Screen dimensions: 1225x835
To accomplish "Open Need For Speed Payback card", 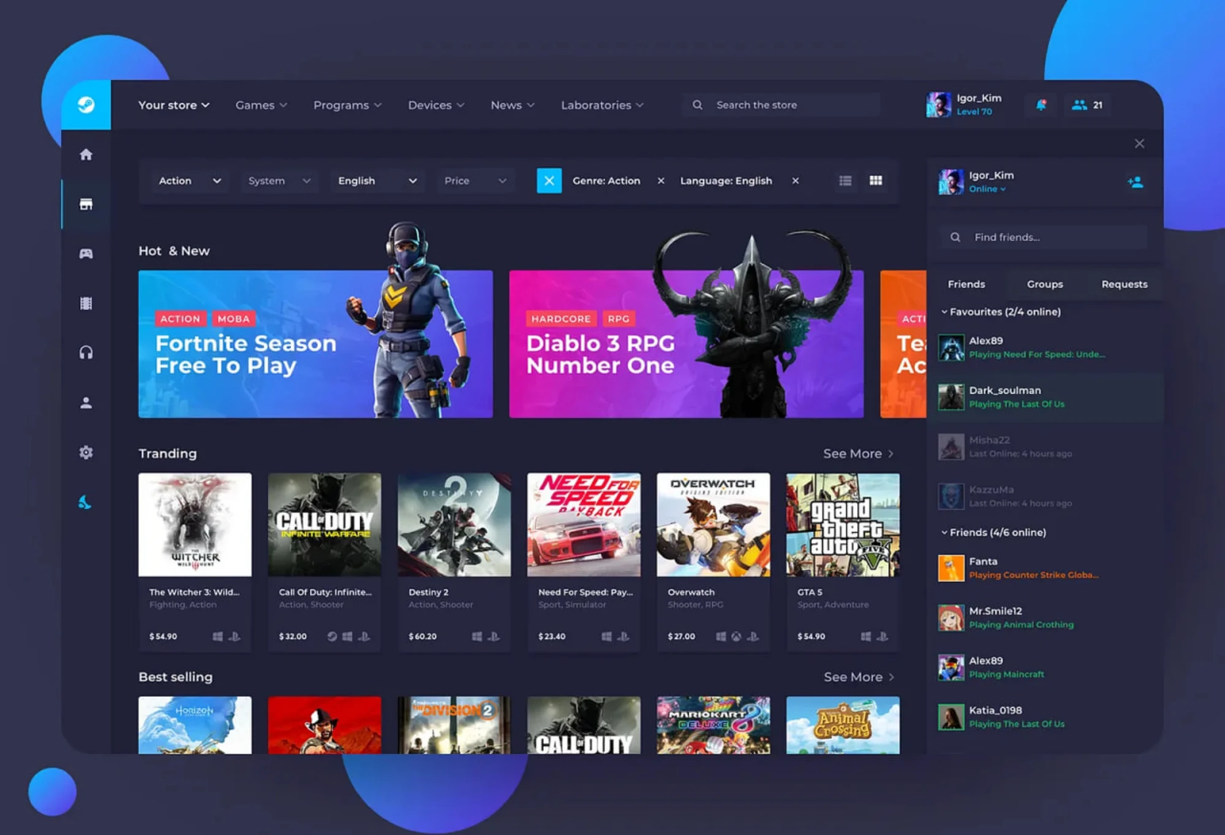I will [x=584, y=562].
